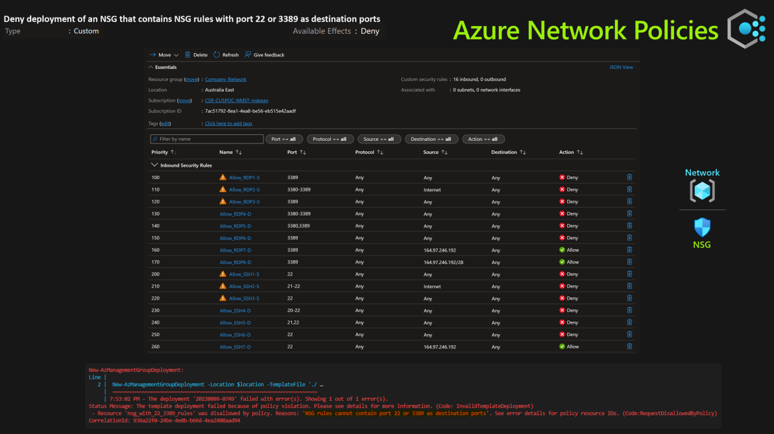Delete rule Allow_SSH2-S via trash icon
The image size is (774, 434).
[629, 286]
